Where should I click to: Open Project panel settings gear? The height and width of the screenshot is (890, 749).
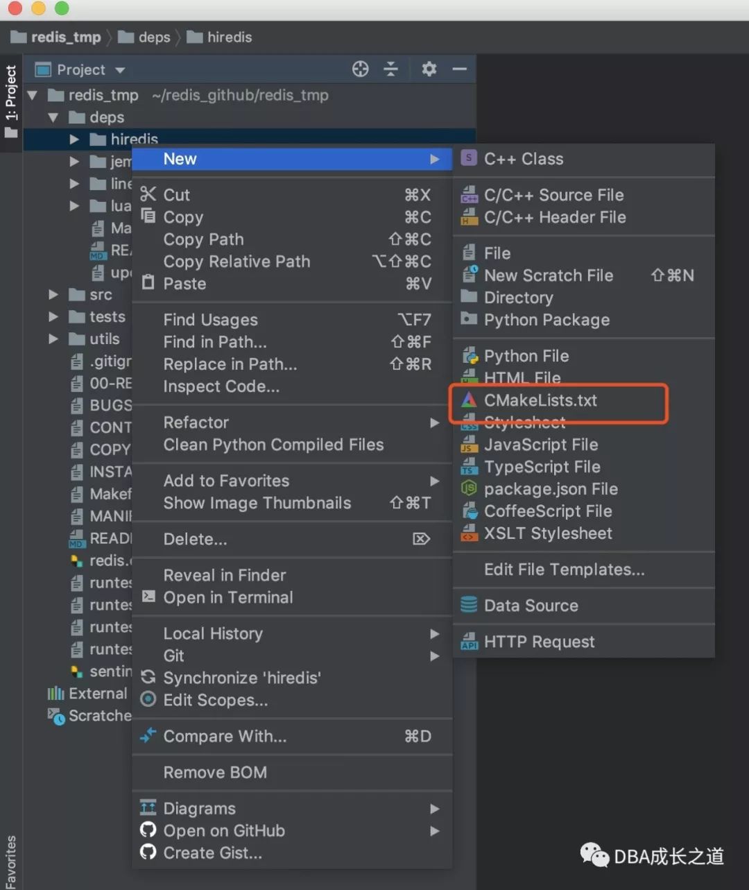(429, 69)
